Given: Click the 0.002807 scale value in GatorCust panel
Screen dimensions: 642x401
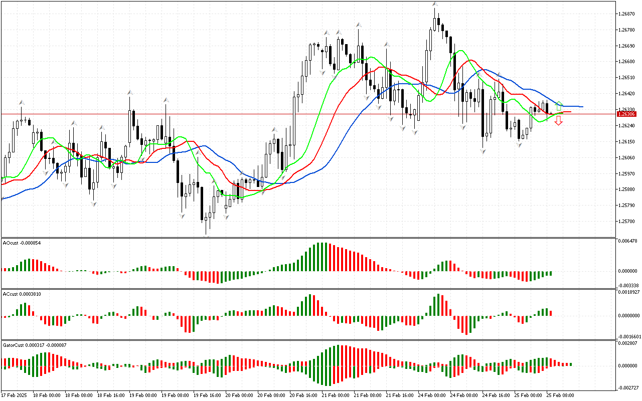Looking at the screenshot, I should [627, 343].
